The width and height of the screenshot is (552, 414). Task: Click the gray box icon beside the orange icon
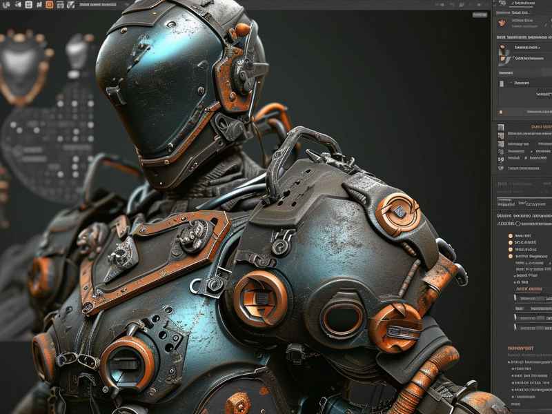pyautogui.click(x=60, y=5)
